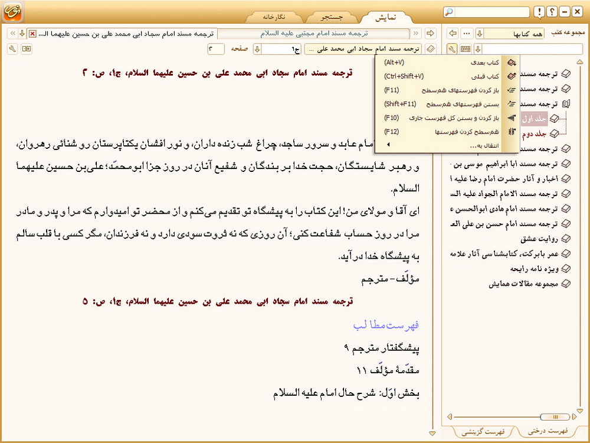Select عمر بابرکت، کتابشناسی آثار علامه row

504,254
